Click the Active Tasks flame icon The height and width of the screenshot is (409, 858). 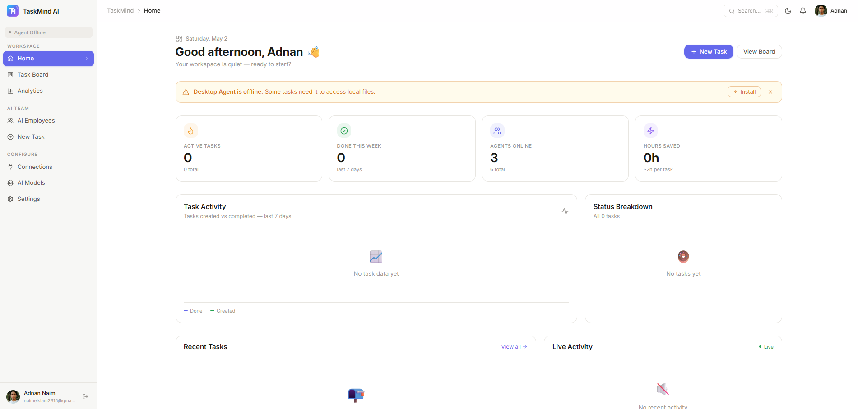tap(191, 131)
